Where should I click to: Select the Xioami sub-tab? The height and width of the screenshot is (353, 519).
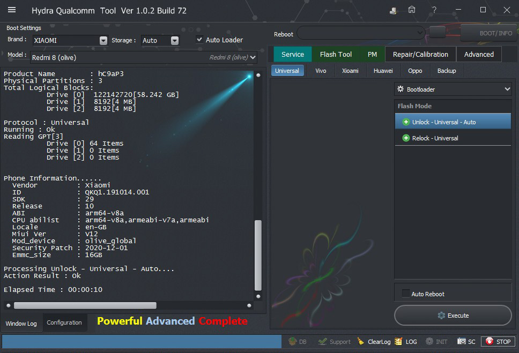(350, 71)
